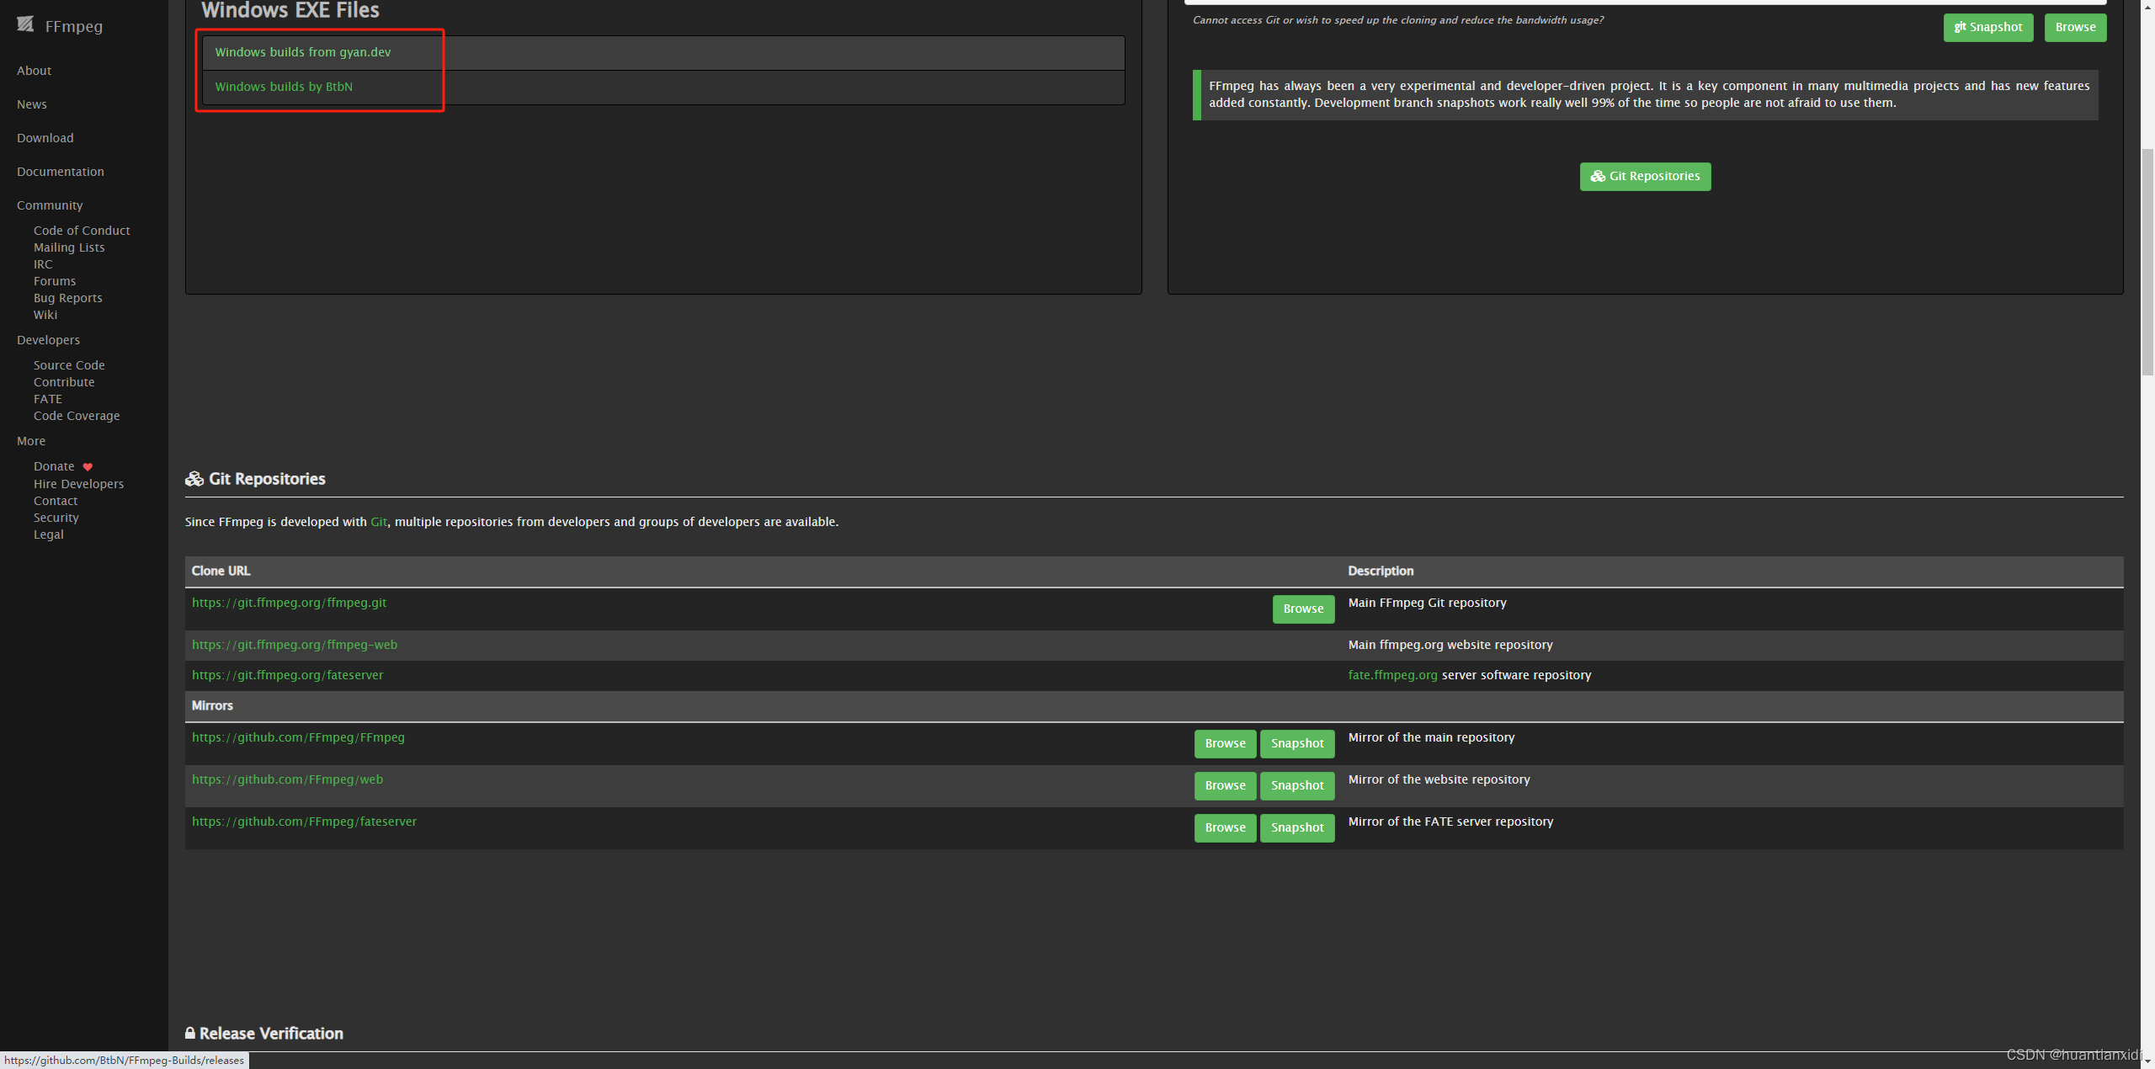Click the green Git Repositories button
The height and width of the screenshot is (1069, 2155).
click(1645, 176)
